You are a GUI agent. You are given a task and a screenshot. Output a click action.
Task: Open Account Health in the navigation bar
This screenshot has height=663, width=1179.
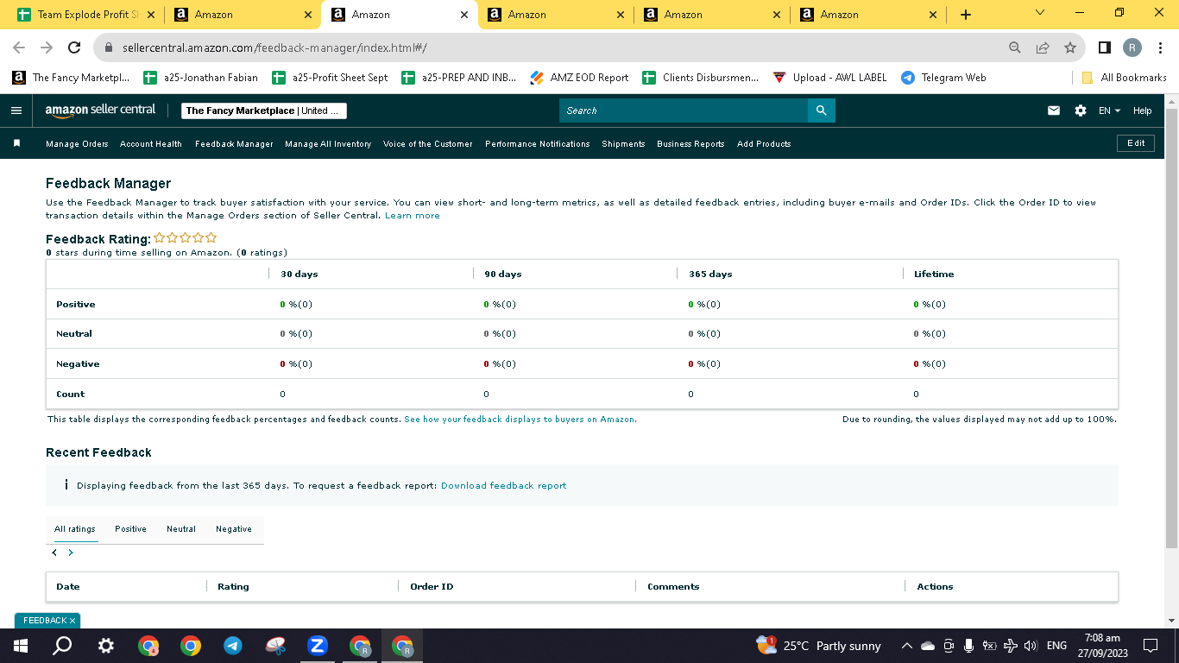pyautogui.click(x=151, y=144)
